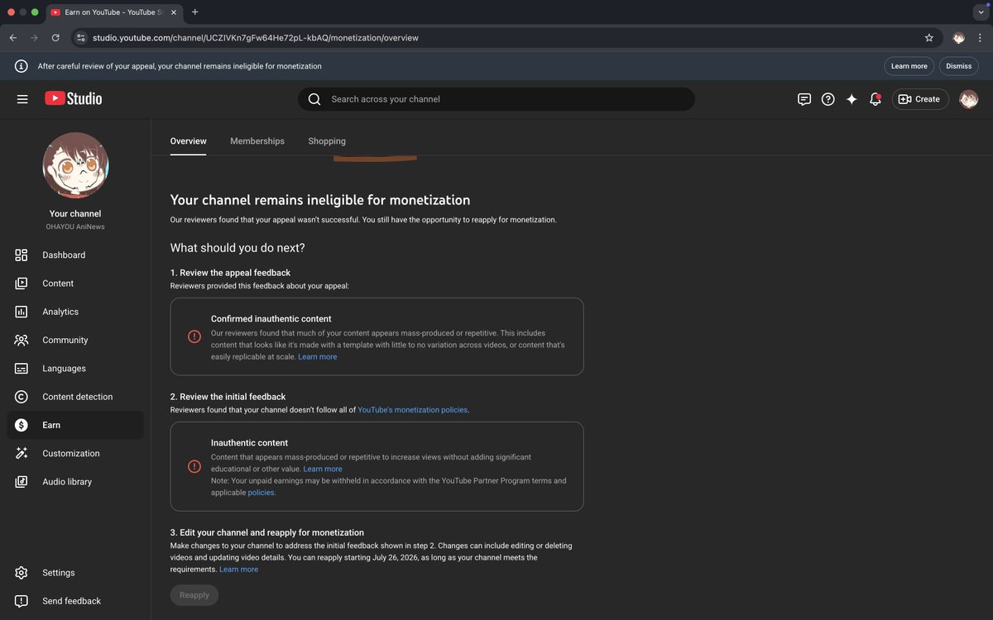
Task: Open YouTube's monetization policies link
Action: (x=412, y=410)
